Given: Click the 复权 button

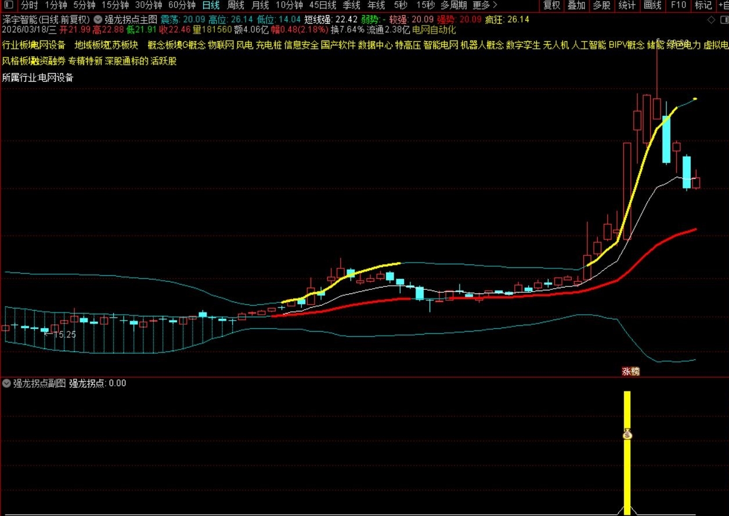Looking at the screenshot, I should point(552,5).
